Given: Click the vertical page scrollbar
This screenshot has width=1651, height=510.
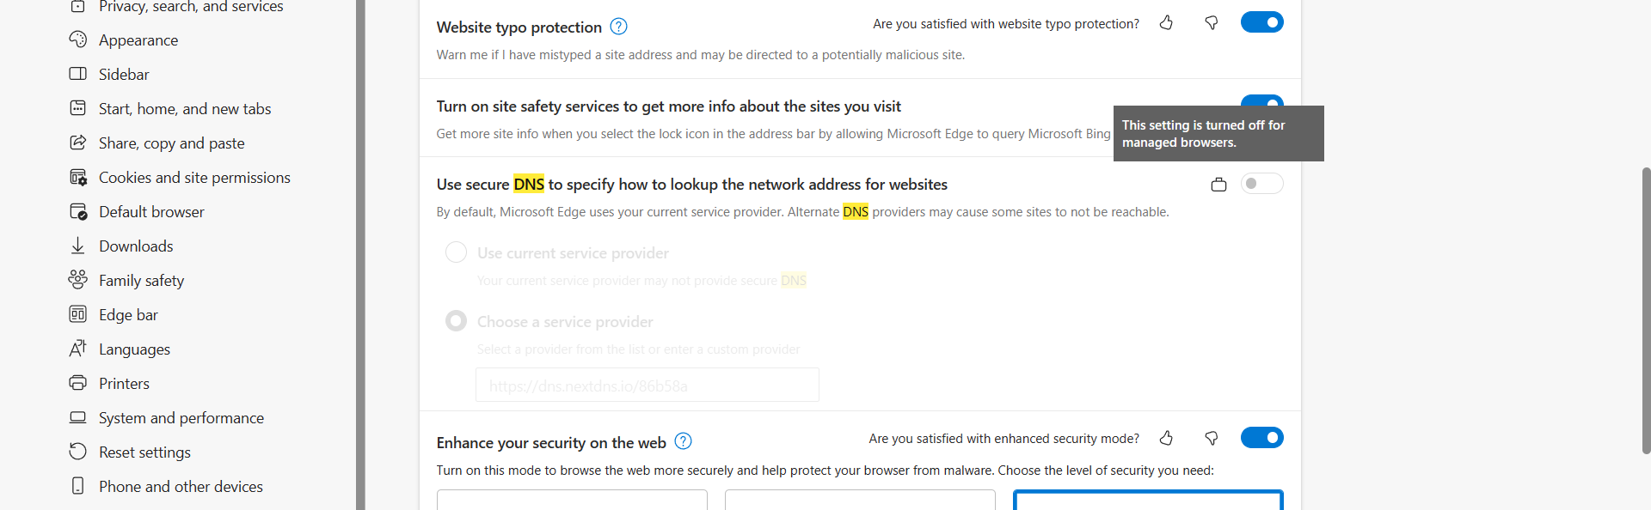Looking at the screenshot, I should (x=1646, y=309).
